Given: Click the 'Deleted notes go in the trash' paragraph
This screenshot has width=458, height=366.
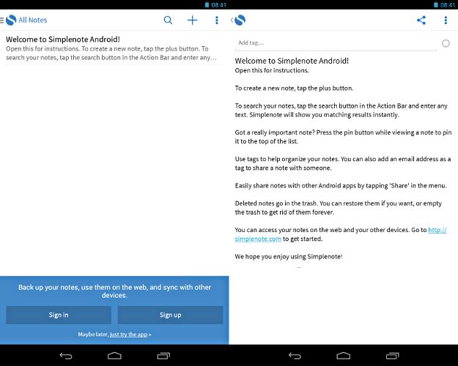Looking at the screenshot, I should tap(339, 208).
